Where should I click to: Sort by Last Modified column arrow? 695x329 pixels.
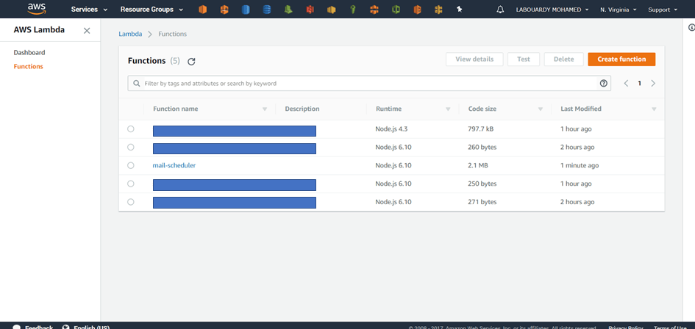(x=655, y=109)
